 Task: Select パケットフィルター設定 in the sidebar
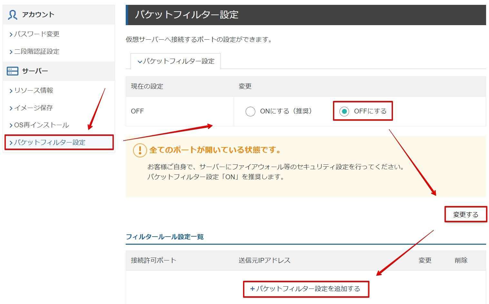coord(59,142)
